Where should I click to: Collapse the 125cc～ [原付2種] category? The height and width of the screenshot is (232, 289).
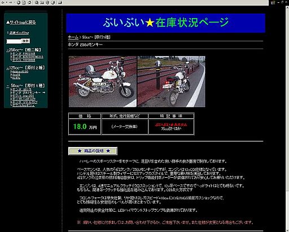pos(7,68)
